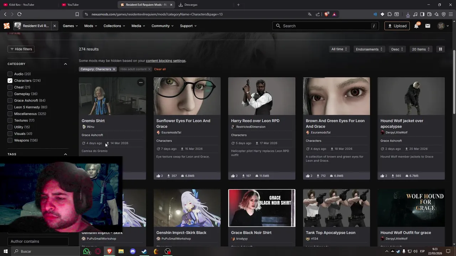Tick the Leon S Kennedy checkbox
This screenshot has width=456, height=256.
[x=10, y=107]
